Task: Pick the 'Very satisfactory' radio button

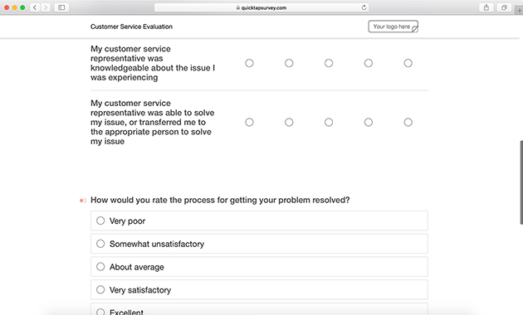Action: [259, 289]
